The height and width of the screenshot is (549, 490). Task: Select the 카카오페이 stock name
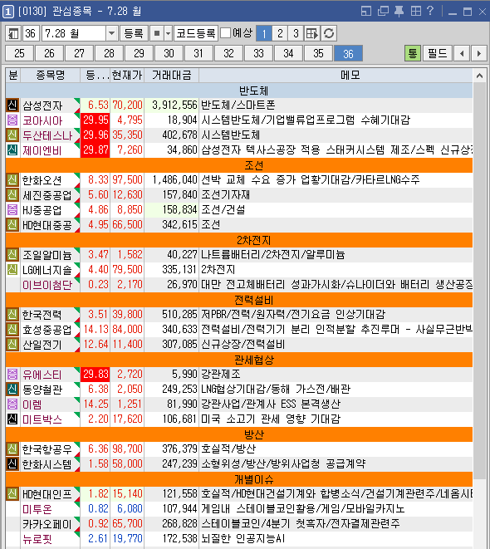47,524
